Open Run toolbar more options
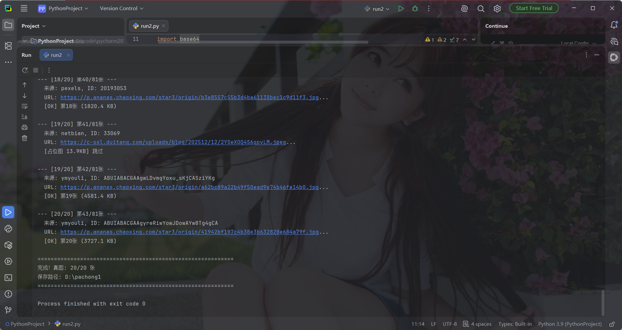Image resolution: width=622 pixels, height=330 pixels. coord(49,70)
